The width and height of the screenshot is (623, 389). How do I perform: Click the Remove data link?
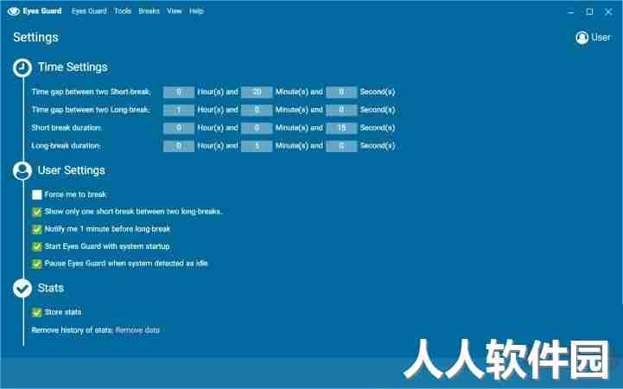pos(137,330)
